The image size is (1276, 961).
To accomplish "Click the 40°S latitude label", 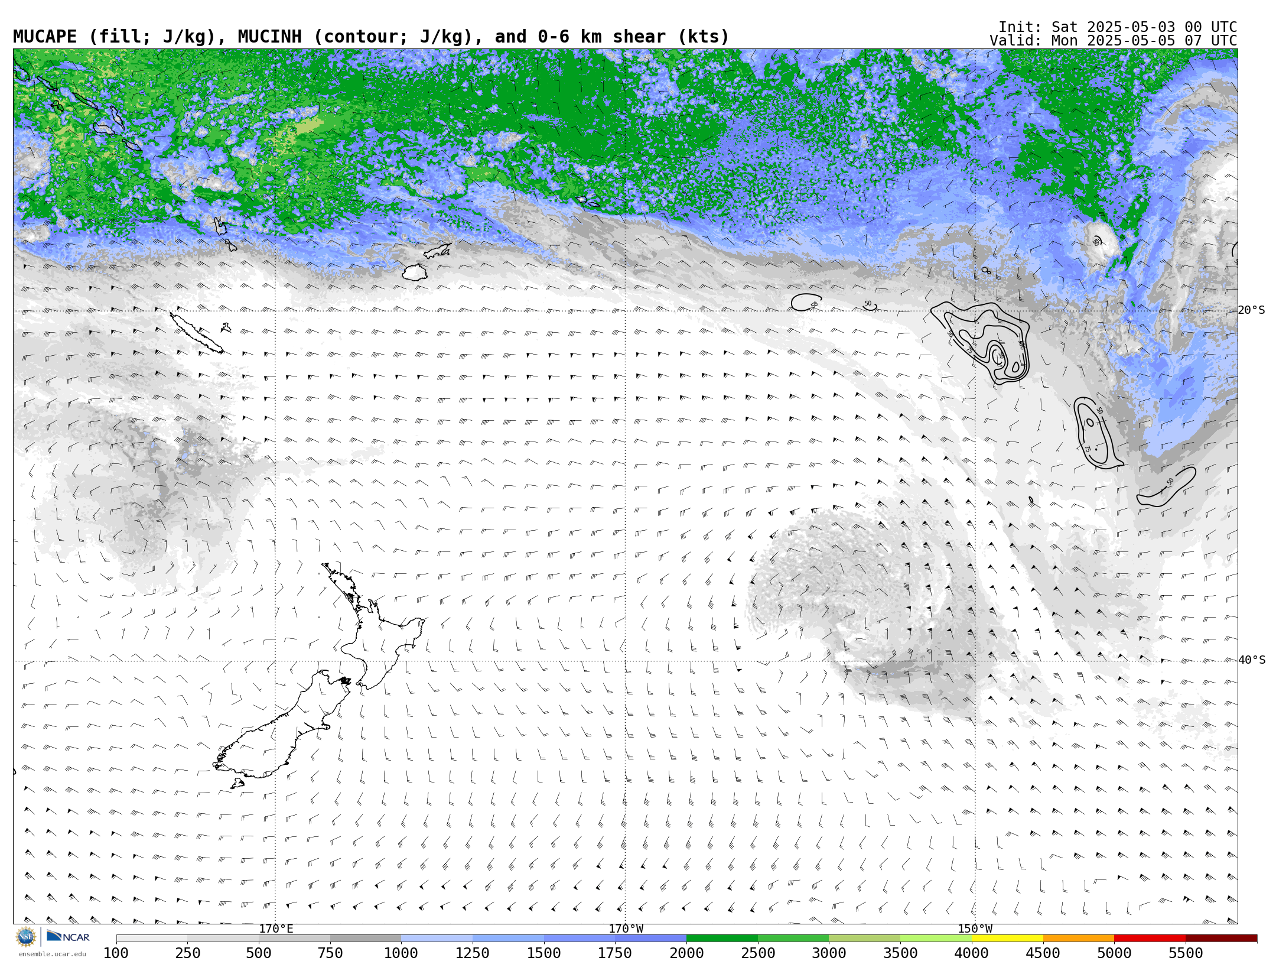I will [x=1252, y=660].
